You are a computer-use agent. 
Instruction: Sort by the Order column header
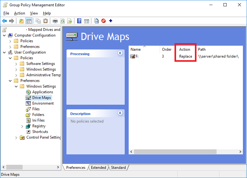click(167, 49)
